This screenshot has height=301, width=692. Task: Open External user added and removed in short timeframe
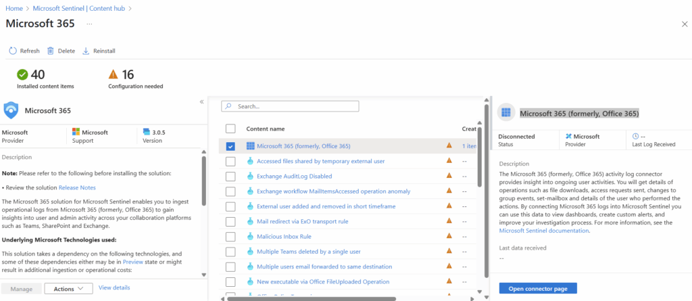pos(326,206)
